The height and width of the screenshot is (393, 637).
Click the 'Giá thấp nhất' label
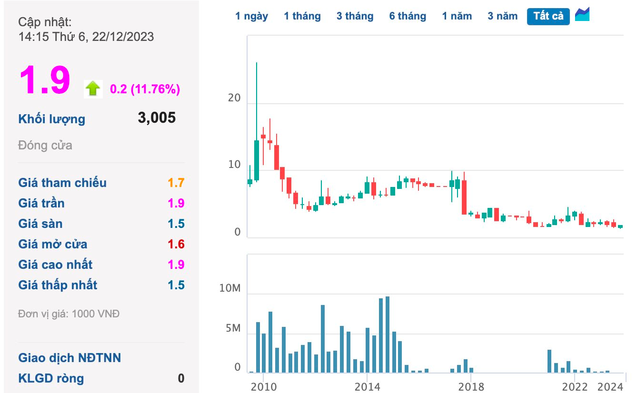[58, 285]
